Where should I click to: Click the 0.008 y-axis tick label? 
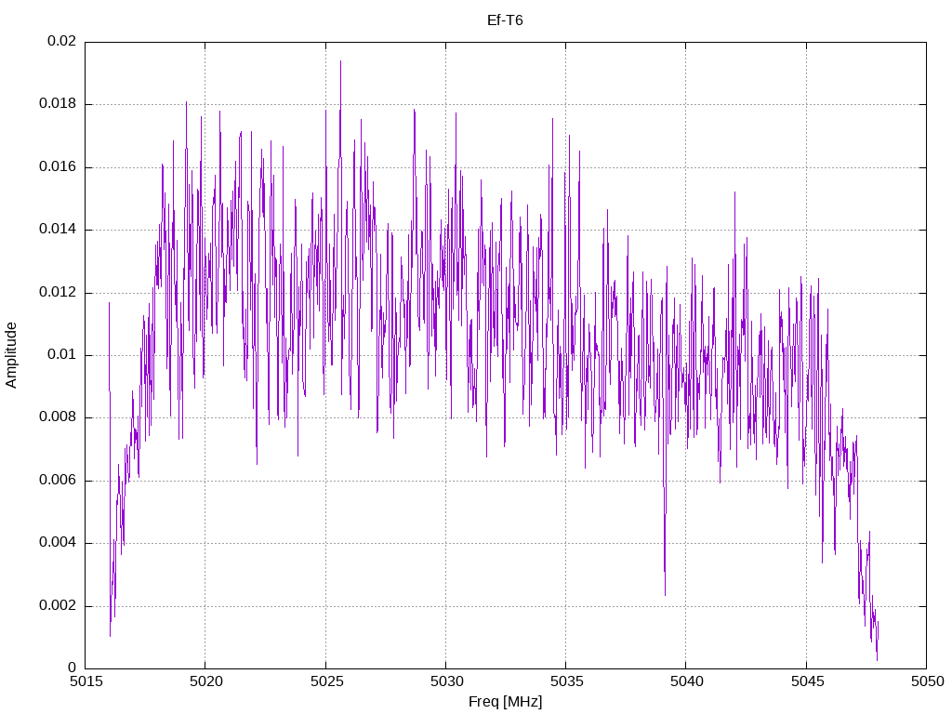tap(58, 417)
